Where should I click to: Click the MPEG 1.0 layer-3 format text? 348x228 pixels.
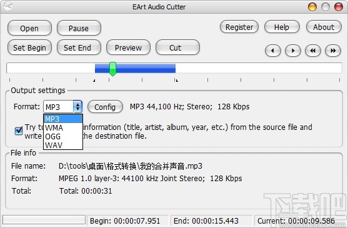150,179
